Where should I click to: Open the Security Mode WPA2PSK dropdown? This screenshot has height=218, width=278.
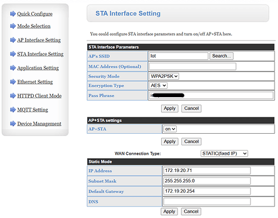pyautogui.click(x=164, y=76)
